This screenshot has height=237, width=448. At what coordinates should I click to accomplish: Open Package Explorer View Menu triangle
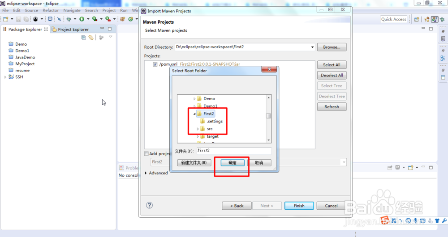(111, 37)
